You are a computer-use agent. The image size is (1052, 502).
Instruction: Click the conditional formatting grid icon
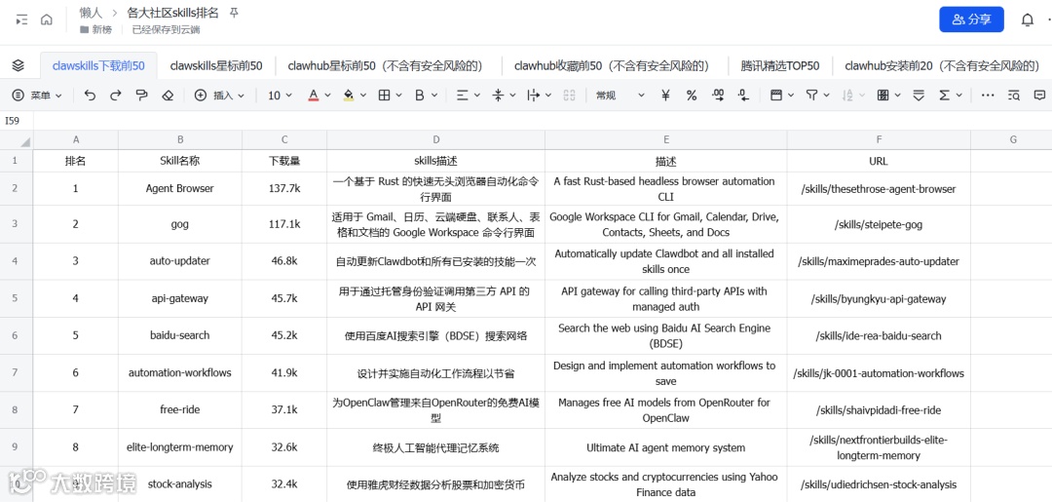883,96
